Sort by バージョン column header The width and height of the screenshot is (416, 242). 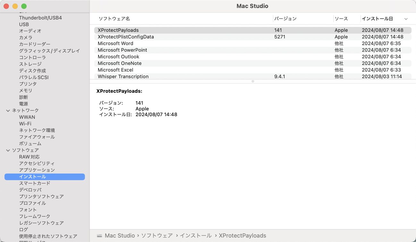[x=285, y=19]
